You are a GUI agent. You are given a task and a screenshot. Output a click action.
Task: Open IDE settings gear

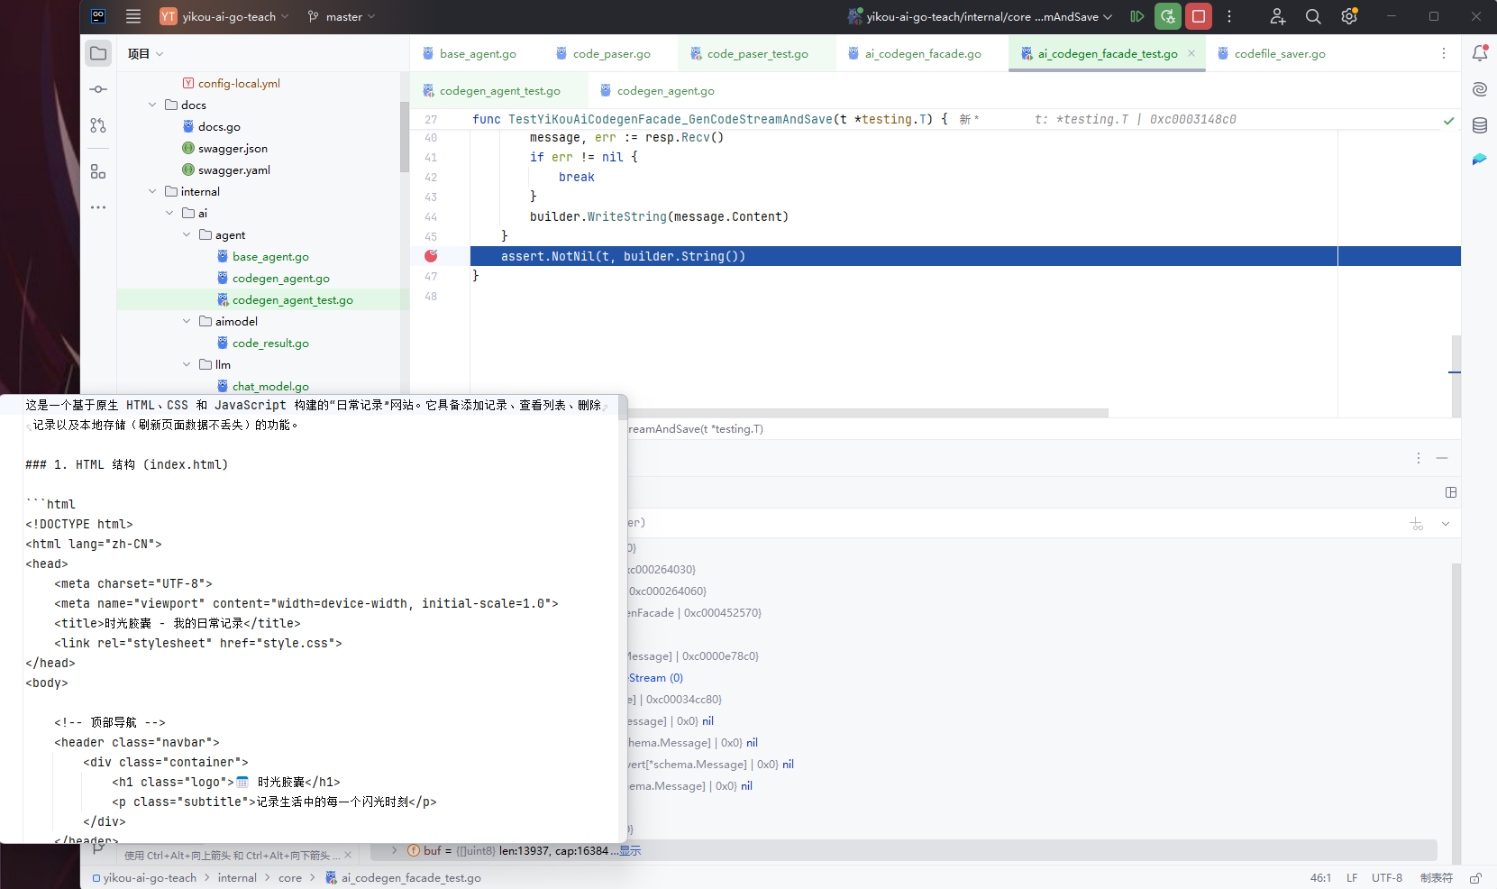(1349, 16)
